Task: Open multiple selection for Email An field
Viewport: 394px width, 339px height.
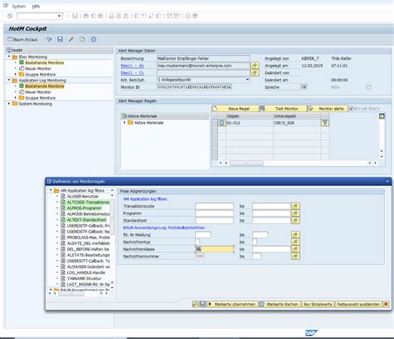Action: (x=254, y=66)
